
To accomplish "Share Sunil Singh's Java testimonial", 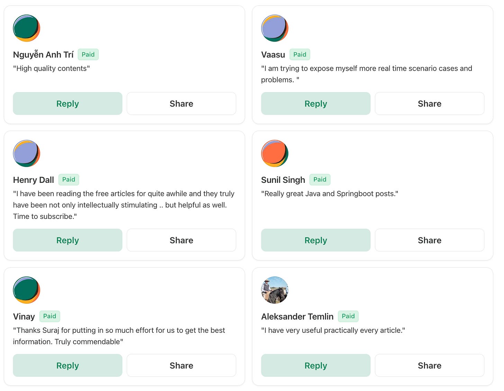I will [430, 240].
